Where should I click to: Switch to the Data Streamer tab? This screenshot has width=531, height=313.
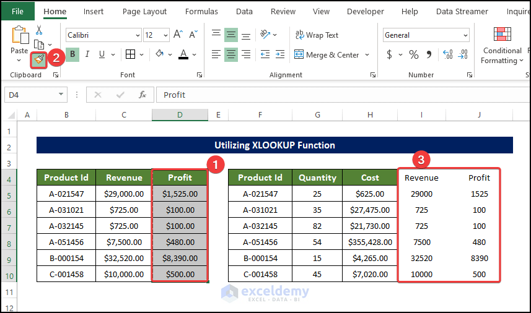[462, 12]
